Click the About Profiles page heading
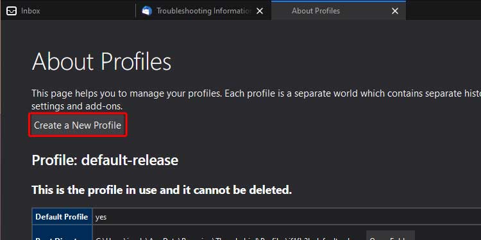 pos(101,61)
